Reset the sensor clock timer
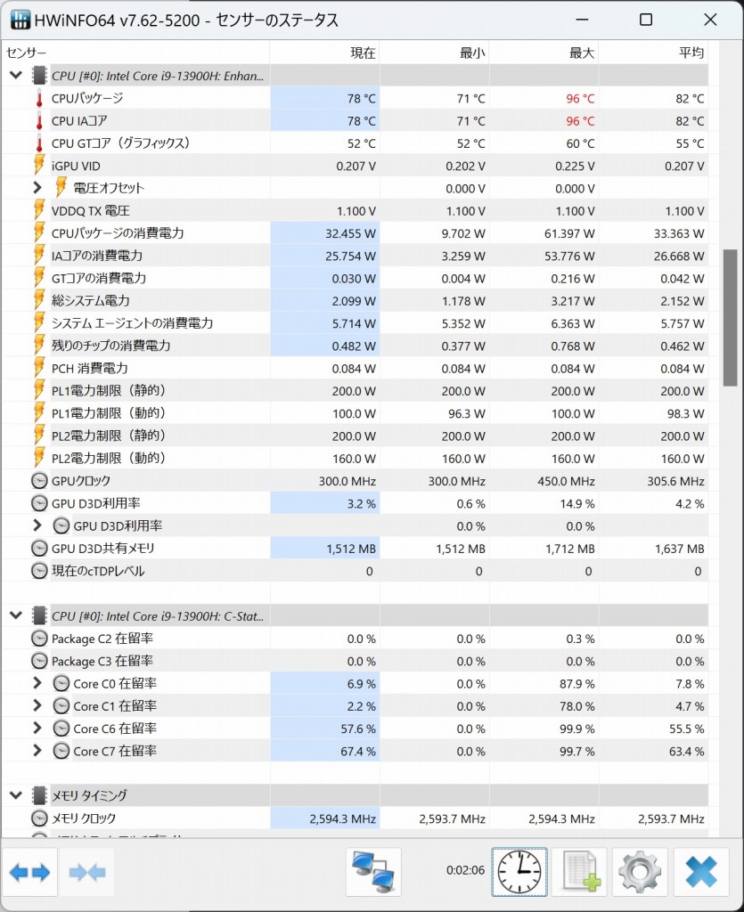The image size is (744, 912). [519, 872]
